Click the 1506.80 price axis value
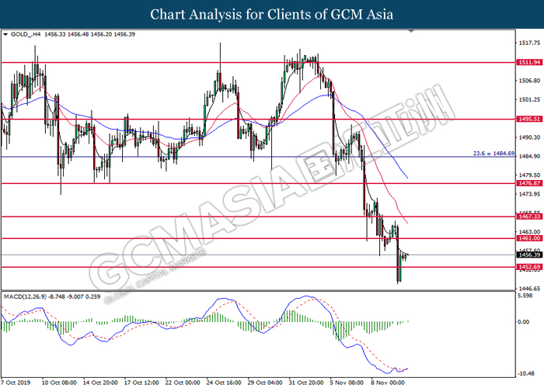 (529, 81)
